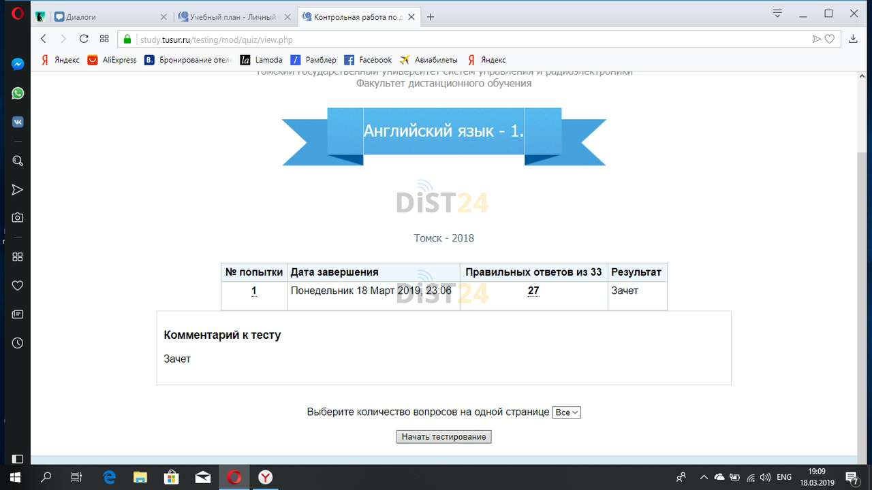Open My Flow in the sidebar
Viewport: 872px width, 490px height.
point(17,189)
